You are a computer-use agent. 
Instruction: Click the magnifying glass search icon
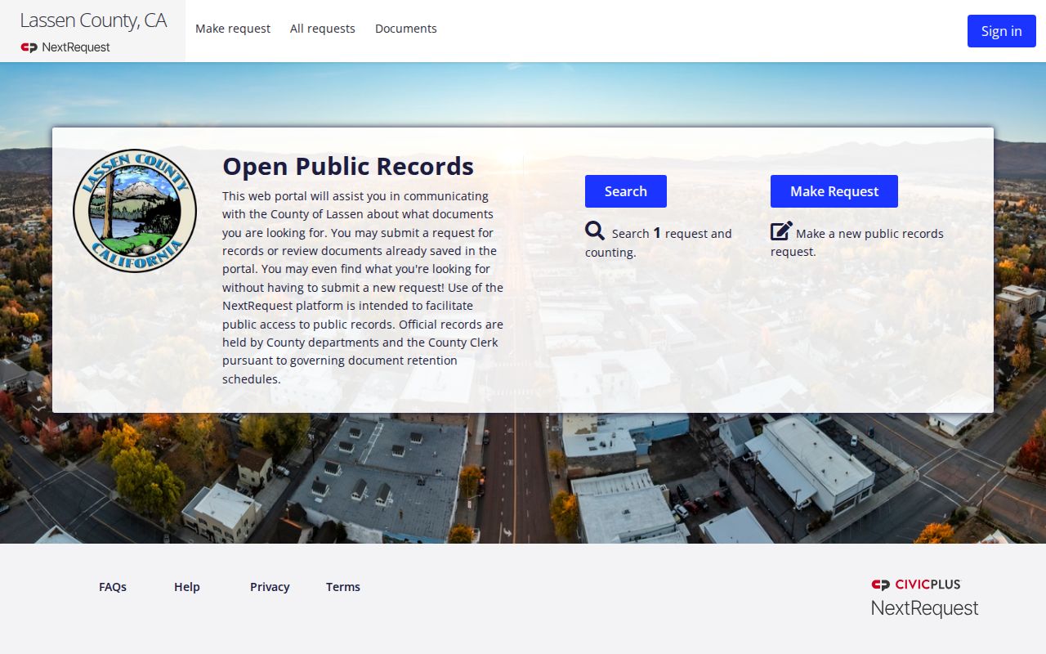point(595,231)
